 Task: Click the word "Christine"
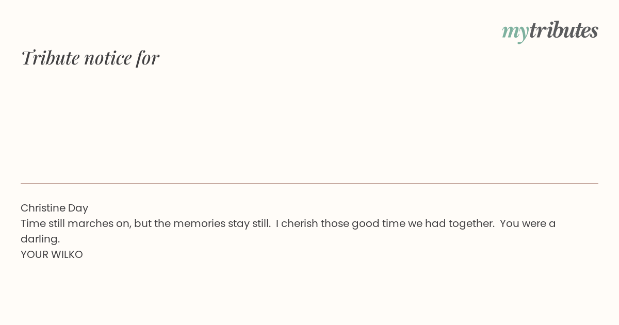(x=43, y=208)
